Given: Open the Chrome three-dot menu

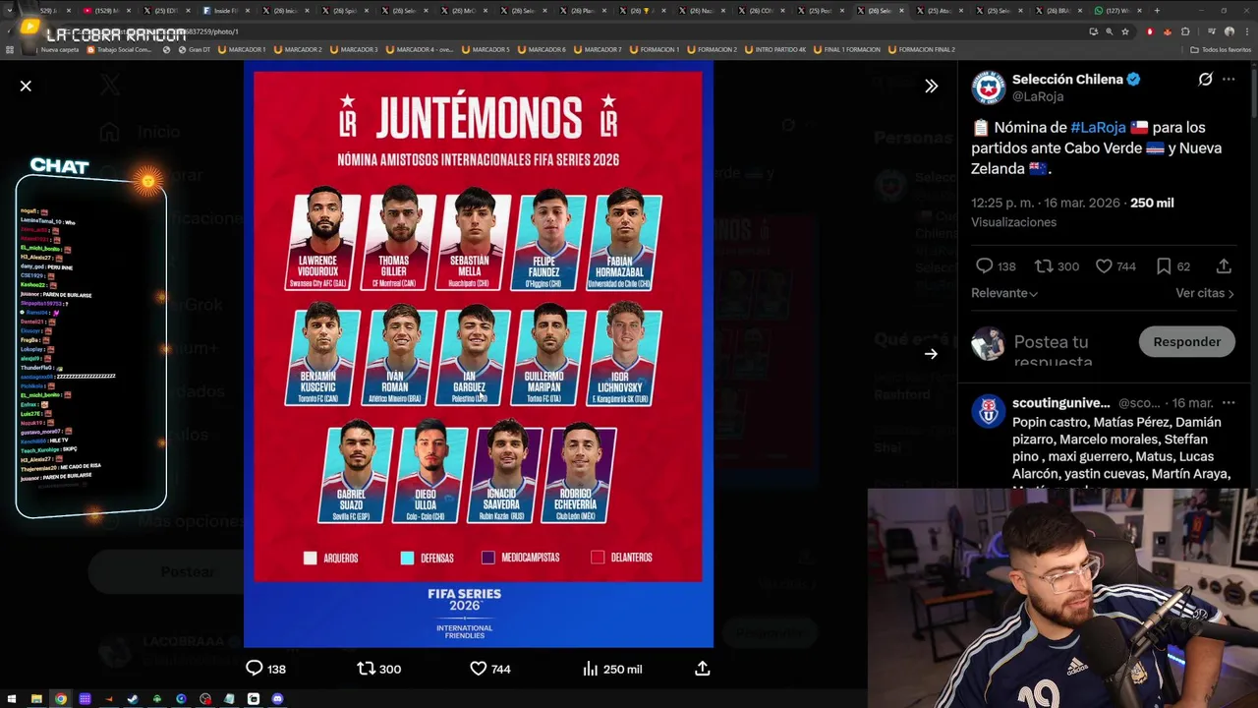Looking at the screenshot, I should click(1246, 31).
